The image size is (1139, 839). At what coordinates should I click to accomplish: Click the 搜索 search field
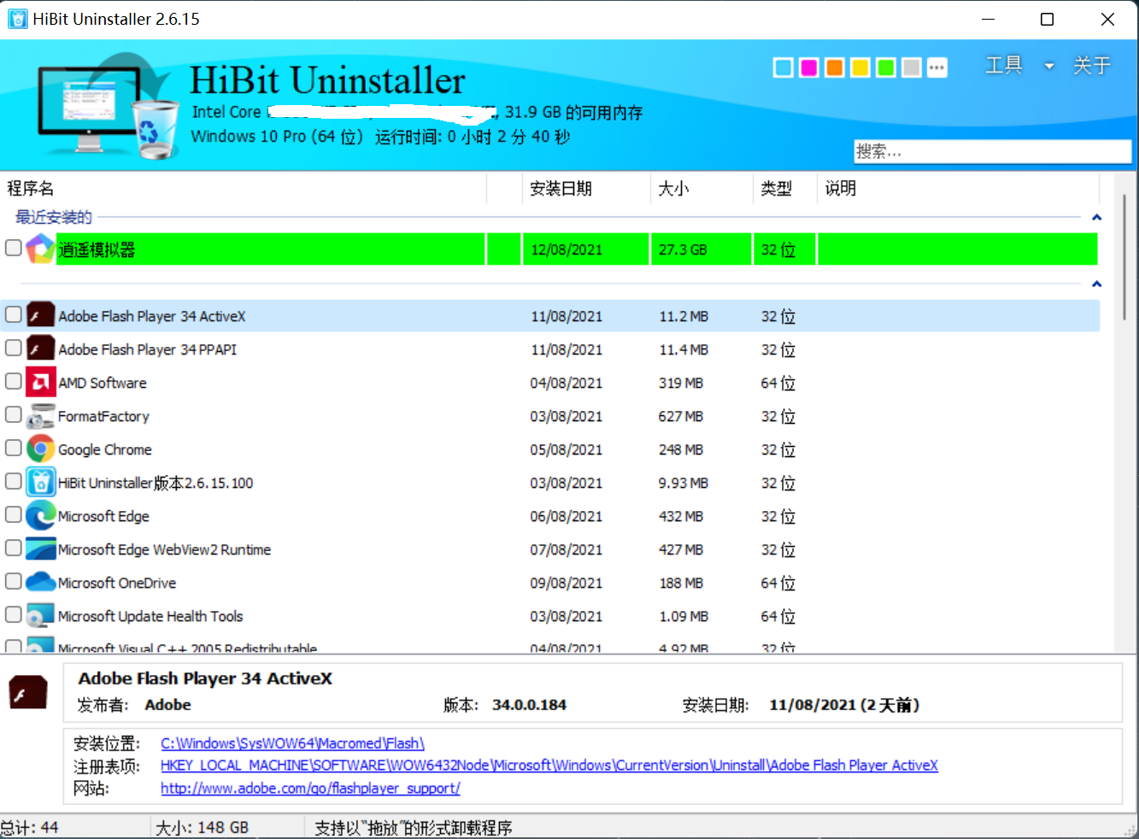tap(992, 151)
